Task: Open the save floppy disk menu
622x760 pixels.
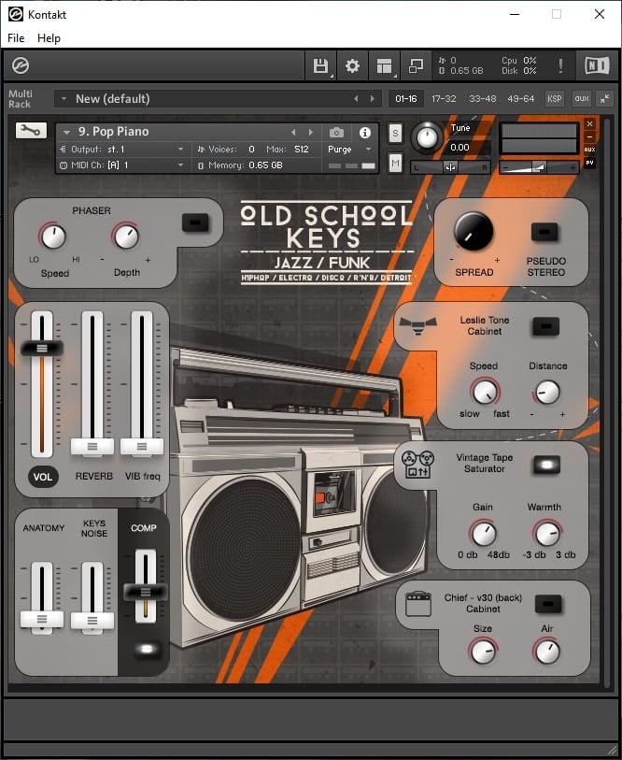Action: pyautogui.click(x=320, y=66)
